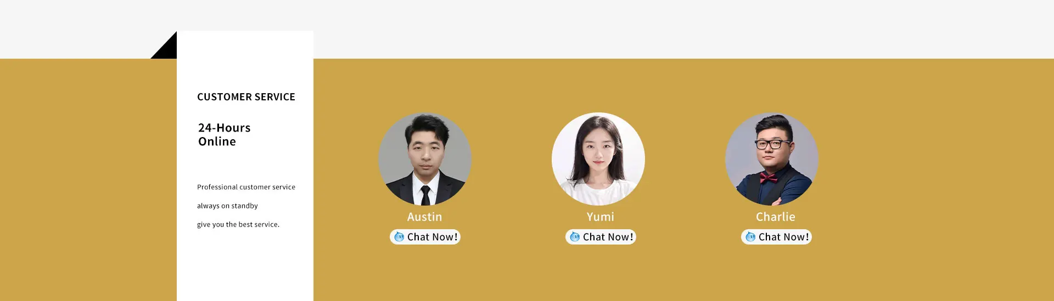Screen dimensions: 1054x301
Task: Click the Customer Service heading
Action: tap(246, 97)
